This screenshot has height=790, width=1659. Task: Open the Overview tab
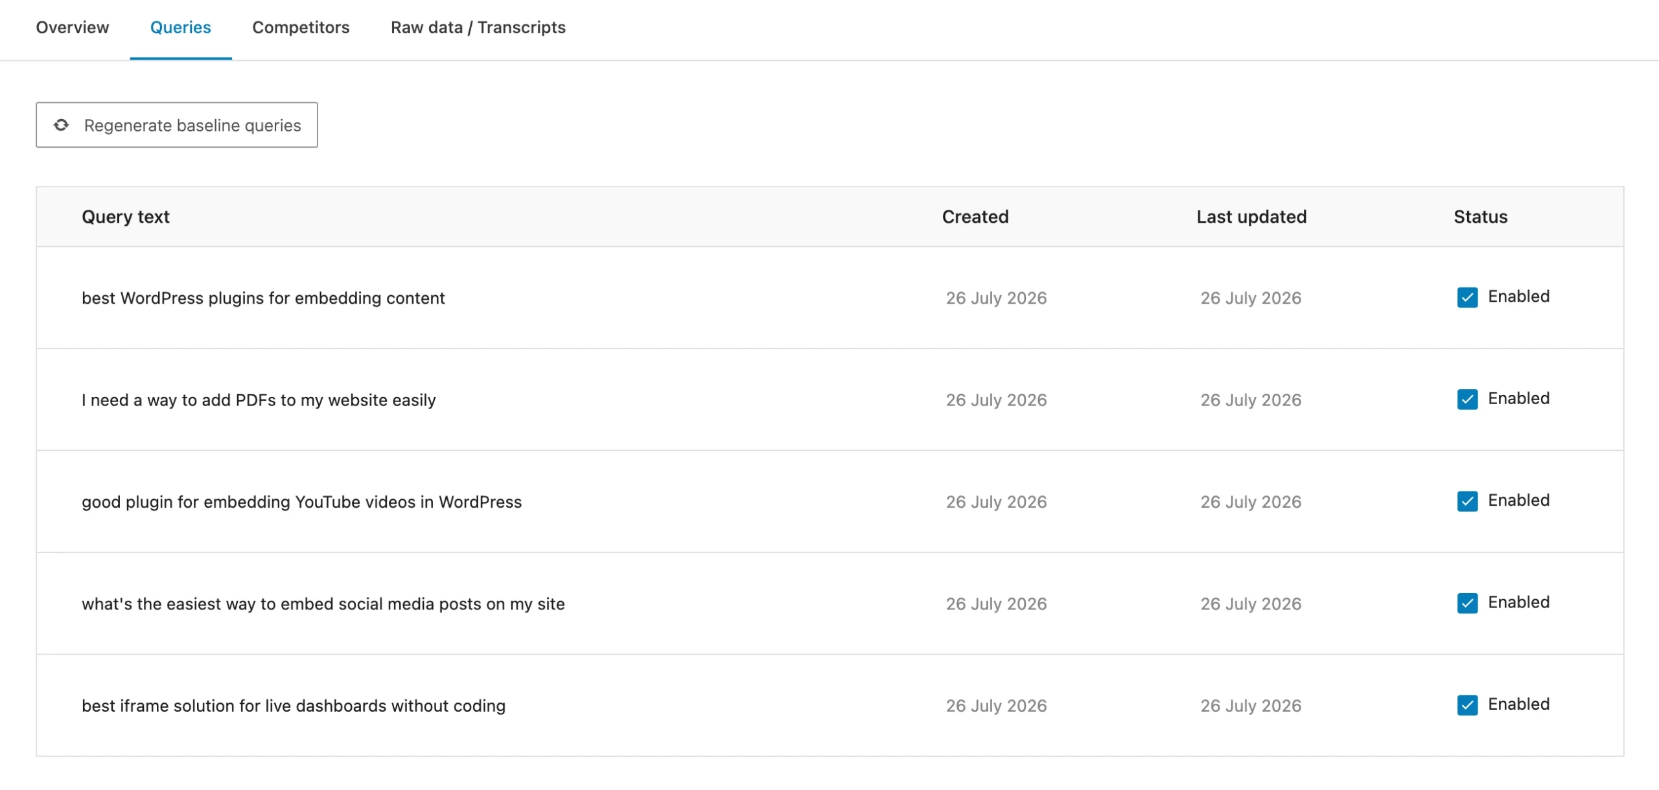[x=73, y=27]
